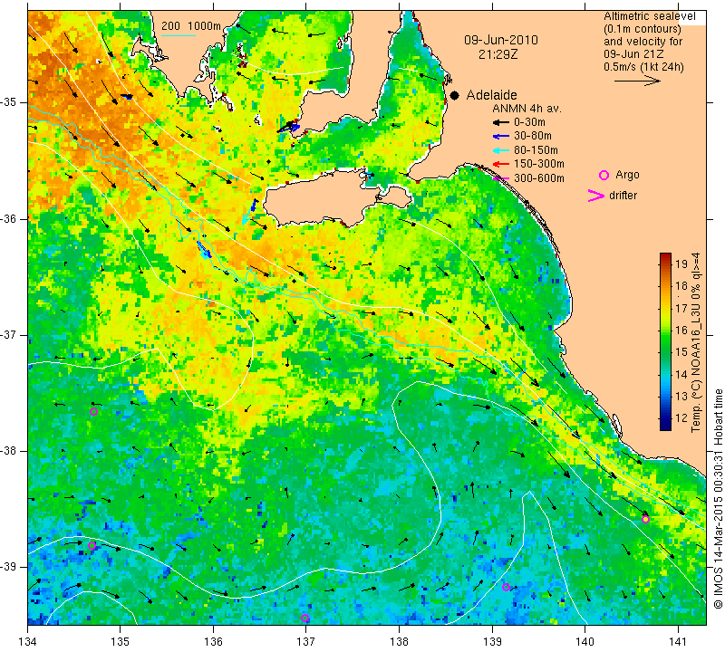This screenshot has height=652, width=725.
Task: Click the -37 latitude axis label
Action: (x=8, y=334)
